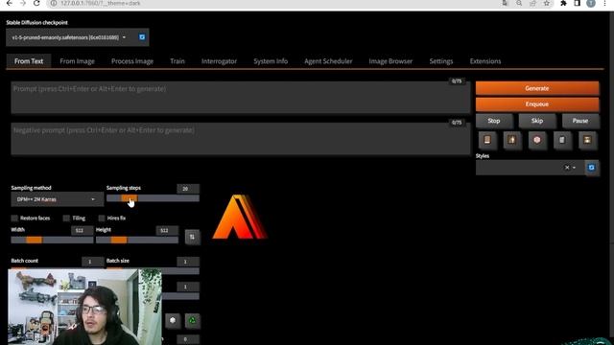Click the green recycle reuse seed icon
Image resolution: width=614 pixels, height=345 pixels.
(x=192, y=320)
